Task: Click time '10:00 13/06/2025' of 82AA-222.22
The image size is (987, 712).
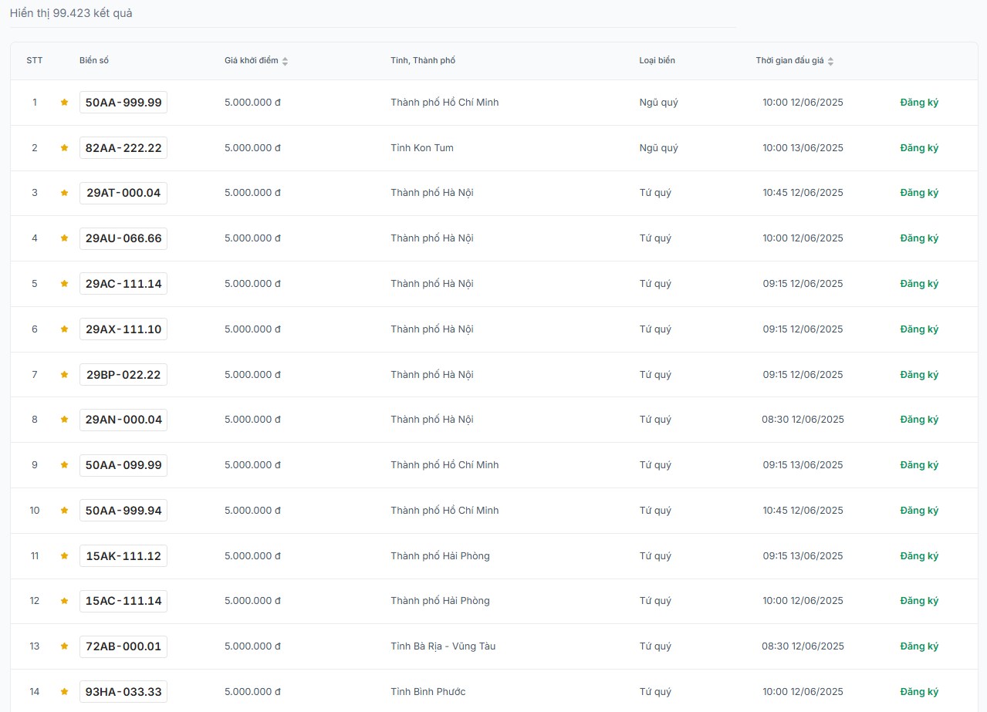Action: pos(803,147)
